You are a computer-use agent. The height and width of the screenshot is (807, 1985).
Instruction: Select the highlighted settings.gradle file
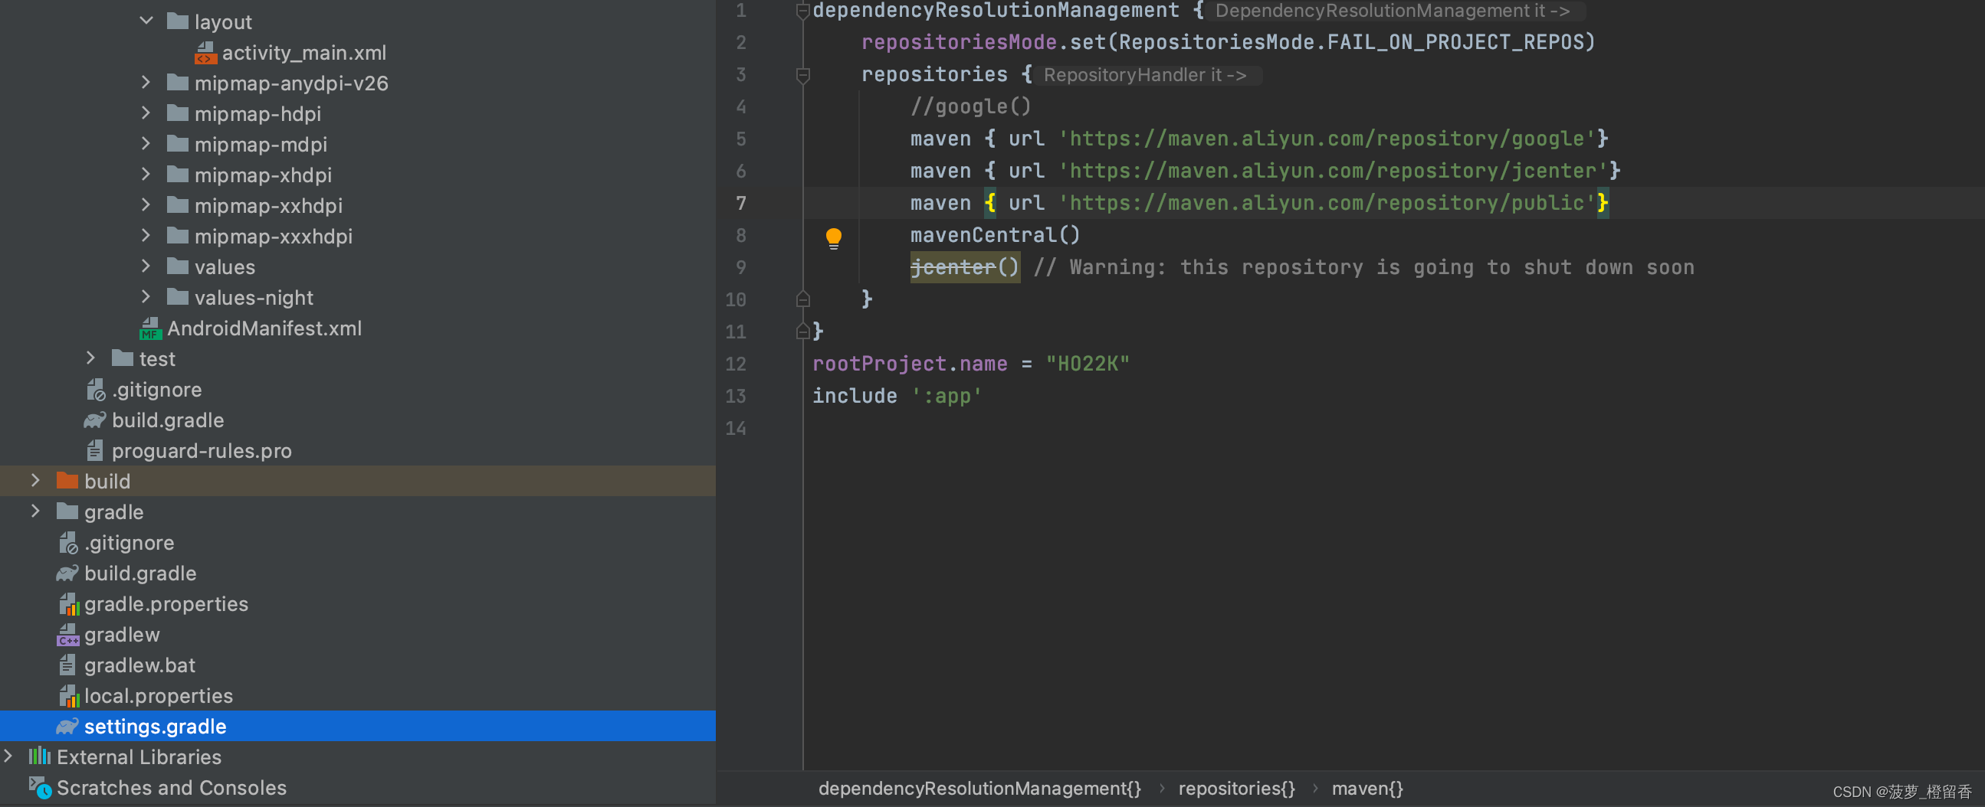(x=358, y=726)
